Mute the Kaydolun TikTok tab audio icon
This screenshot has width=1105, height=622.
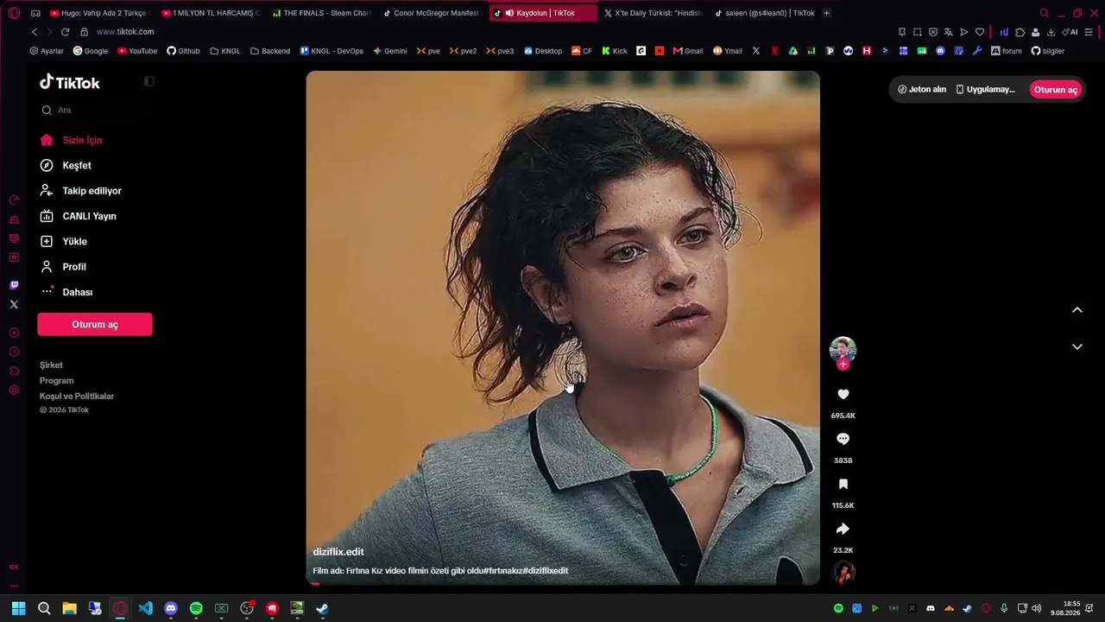509,13
